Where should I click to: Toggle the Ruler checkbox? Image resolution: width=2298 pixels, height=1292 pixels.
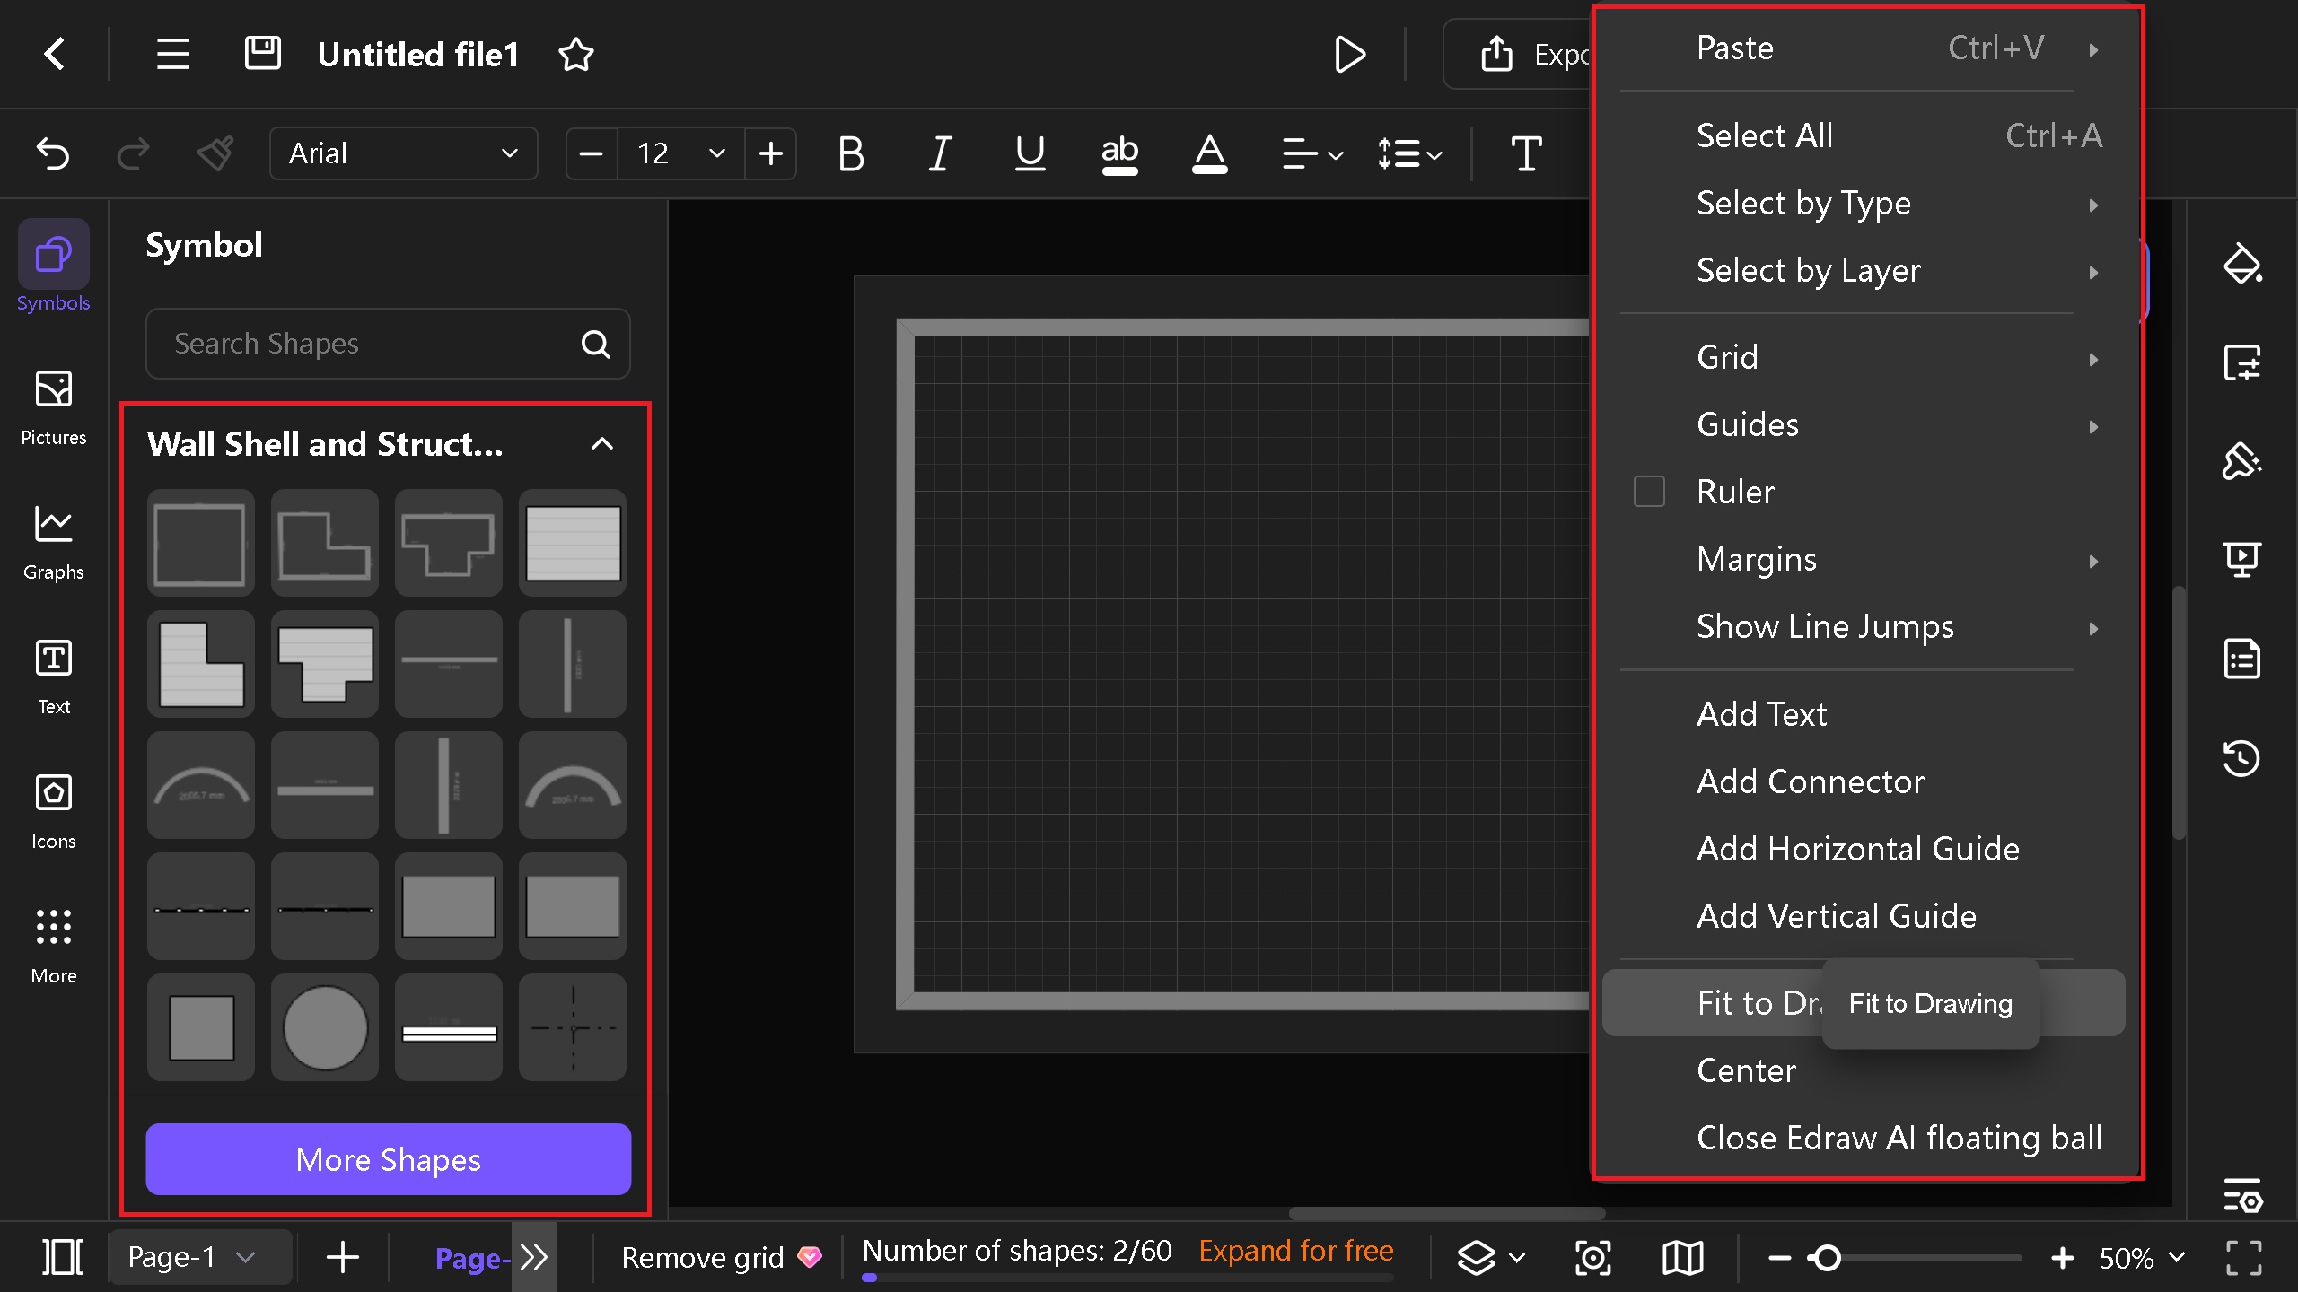(x=1649, y=492)
